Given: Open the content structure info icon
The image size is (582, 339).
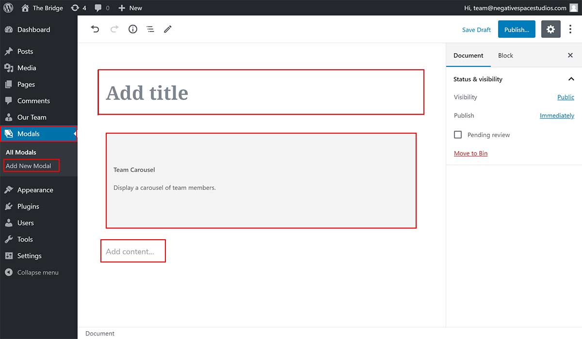Looking at the screenshot, I should pyautogui.click(x=132, y=30).
